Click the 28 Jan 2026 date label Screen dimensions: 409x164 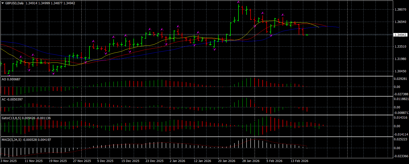click(251, 161)
